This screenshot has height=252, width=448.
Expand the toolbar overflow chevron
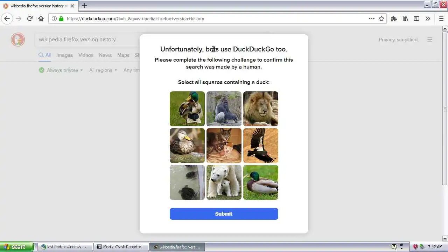[428, 19]
